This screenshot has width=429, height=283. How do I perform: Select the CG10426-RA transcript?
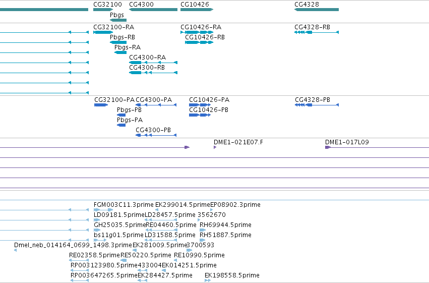(x=197, y=32)
